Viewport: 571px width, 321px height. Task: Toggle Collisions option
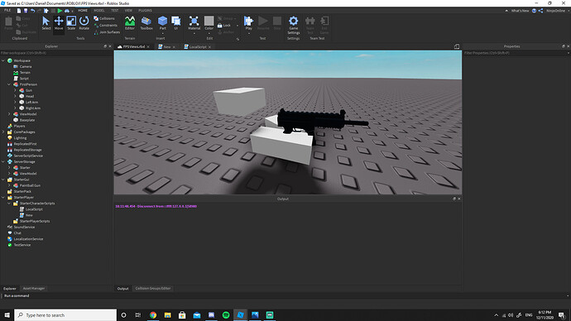104,18
